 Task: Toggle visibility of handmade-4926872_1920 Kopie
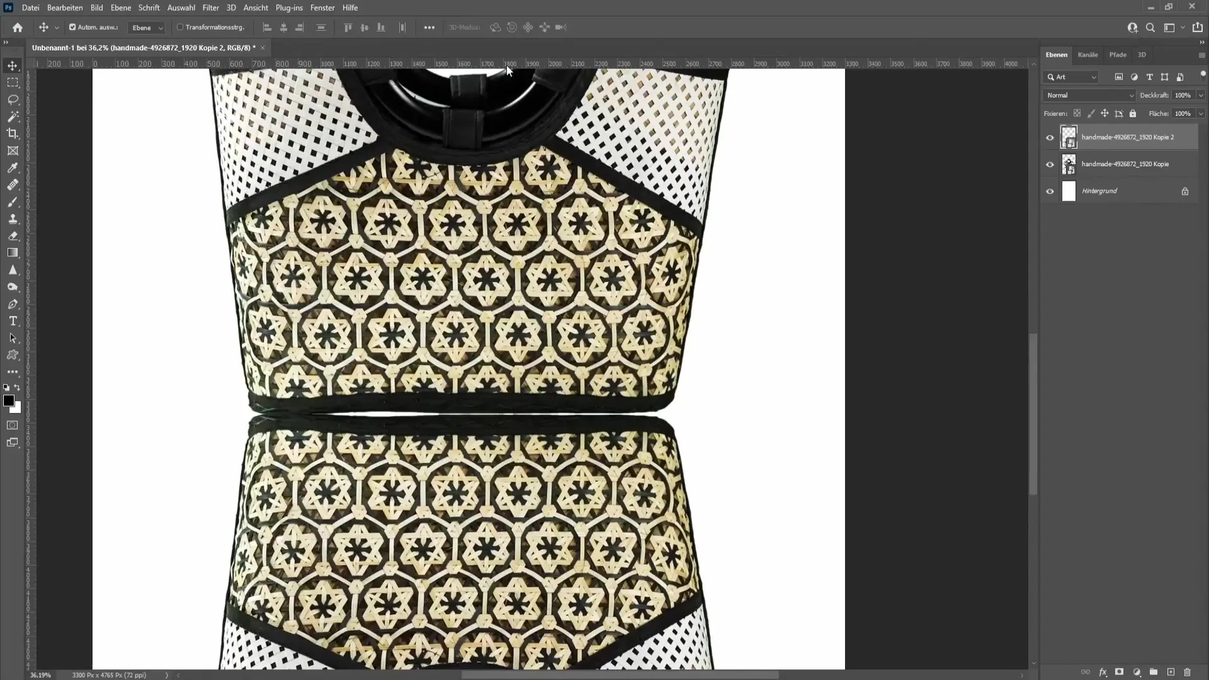tap(1050, 164)
